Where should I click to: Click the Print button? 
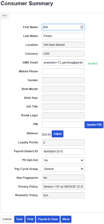tap(30, 219)
